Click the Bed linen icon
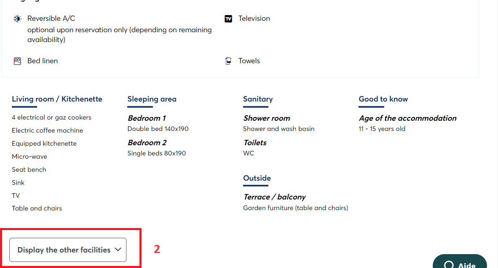 coord(17,61)
